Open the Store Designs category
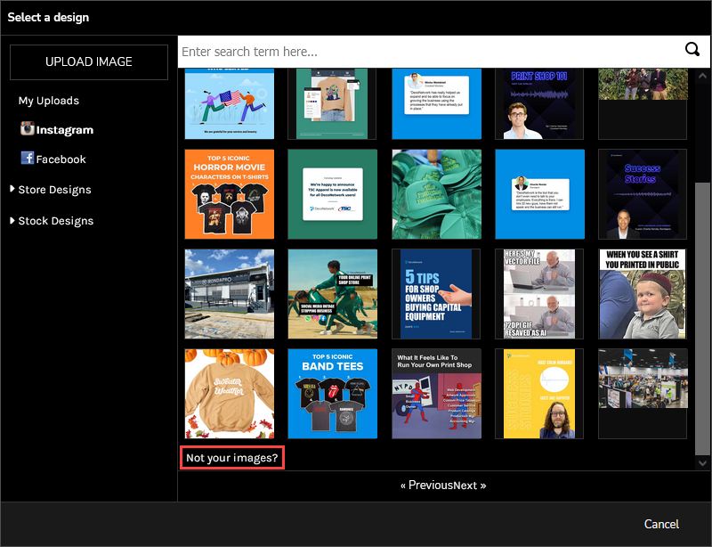The image size is (712, 547). pyautogui.click(x=54, y=190)
